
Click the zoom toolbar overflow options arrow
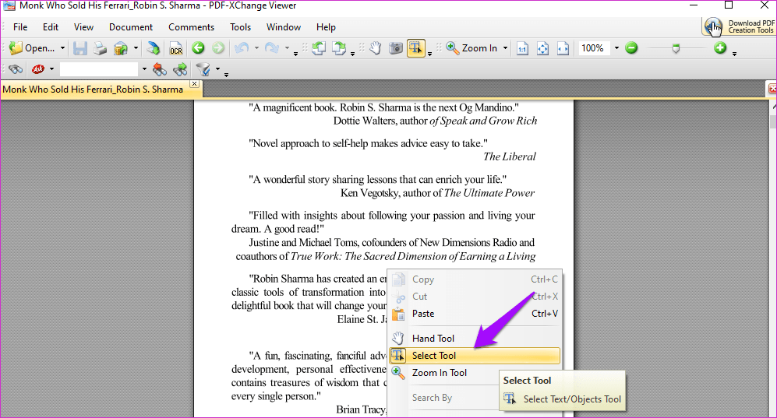(734, 52)
